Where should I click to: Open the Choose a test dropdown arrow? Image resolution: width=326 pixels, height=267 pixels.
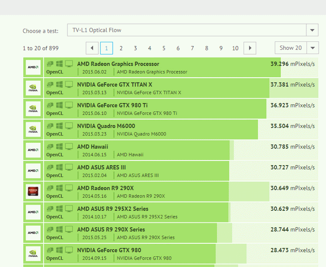pyautogui.click(x=312, y=30)
